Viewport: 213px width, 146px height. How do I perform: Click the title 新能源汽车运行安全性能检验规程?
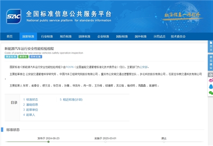(29, 49)
